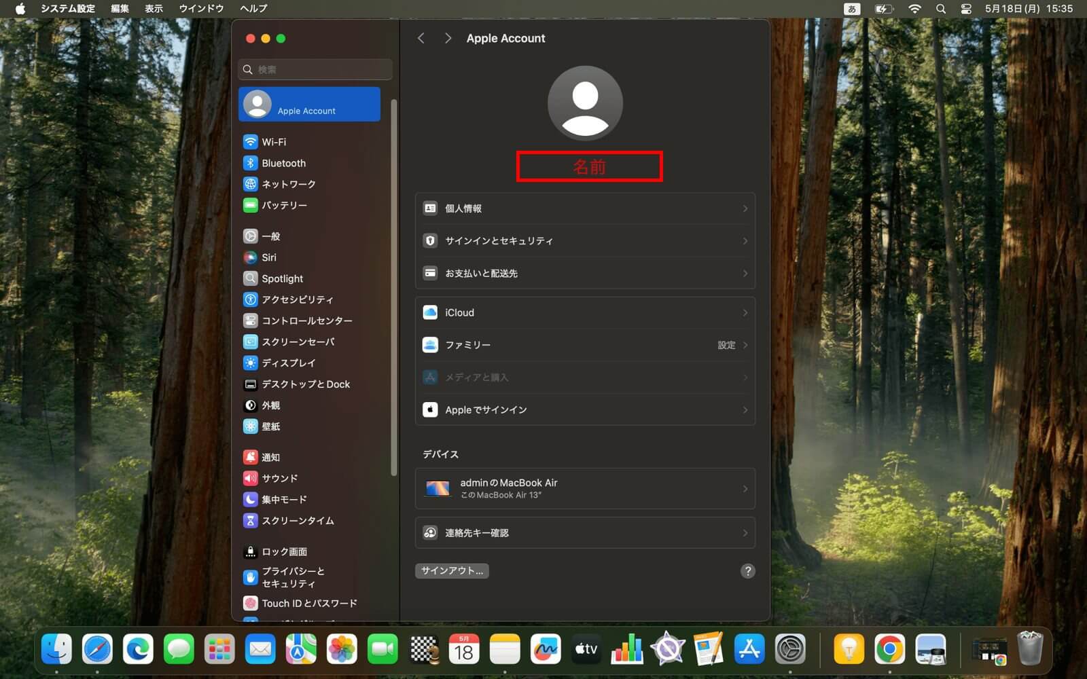Click the Japanese input source icon in menu bar
This screenshot has width=1087, height=679.
(x=852, y=9)
